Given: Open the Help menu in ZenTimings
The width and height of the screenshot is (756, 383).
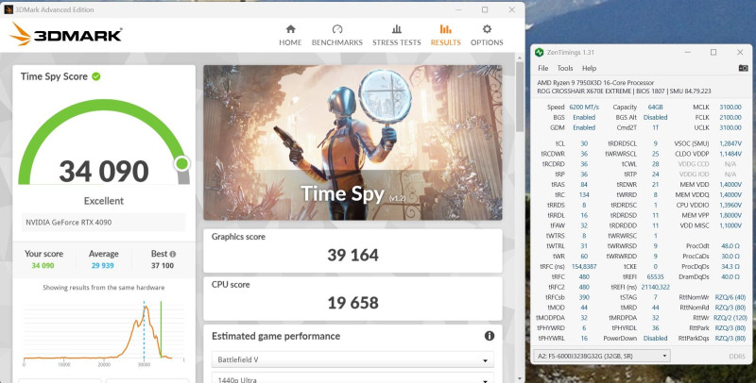Looking at the screenshot, I should (589, 68).
